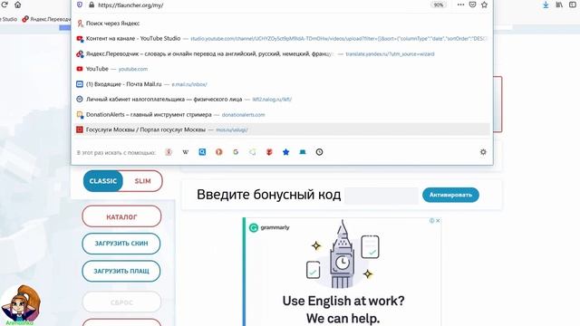Image resolution: width=580 pixels, height=326 pixels.
Task: Open the ad info icon
Action: [x=431, y=221]
